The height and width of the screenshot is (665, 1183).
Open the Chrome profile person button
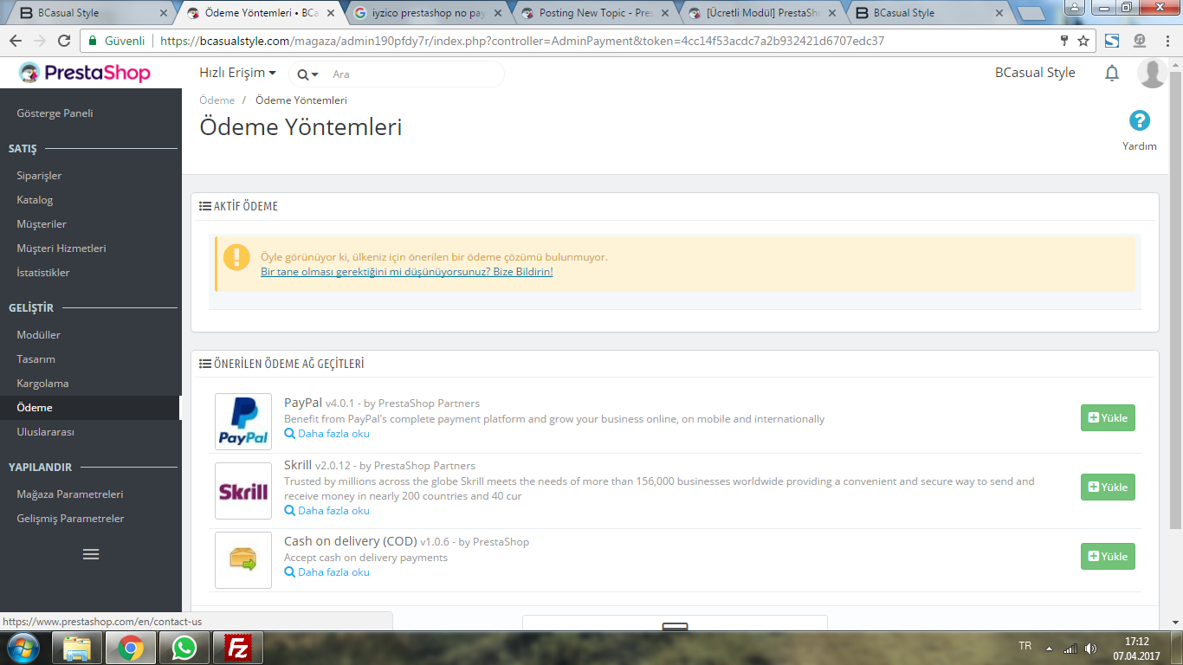pyautogui.click(x=1075, y=6)
